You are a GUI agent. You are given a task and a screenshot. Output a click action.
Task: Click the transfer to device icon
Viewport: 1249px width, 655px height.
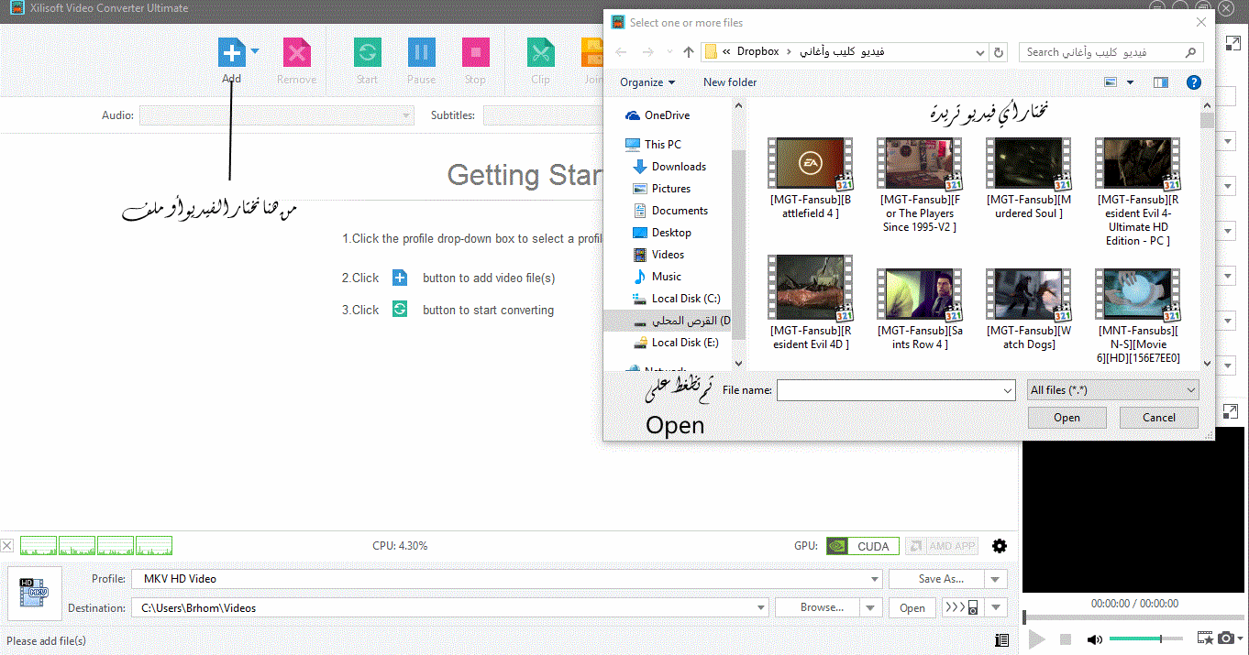point(961,607)
